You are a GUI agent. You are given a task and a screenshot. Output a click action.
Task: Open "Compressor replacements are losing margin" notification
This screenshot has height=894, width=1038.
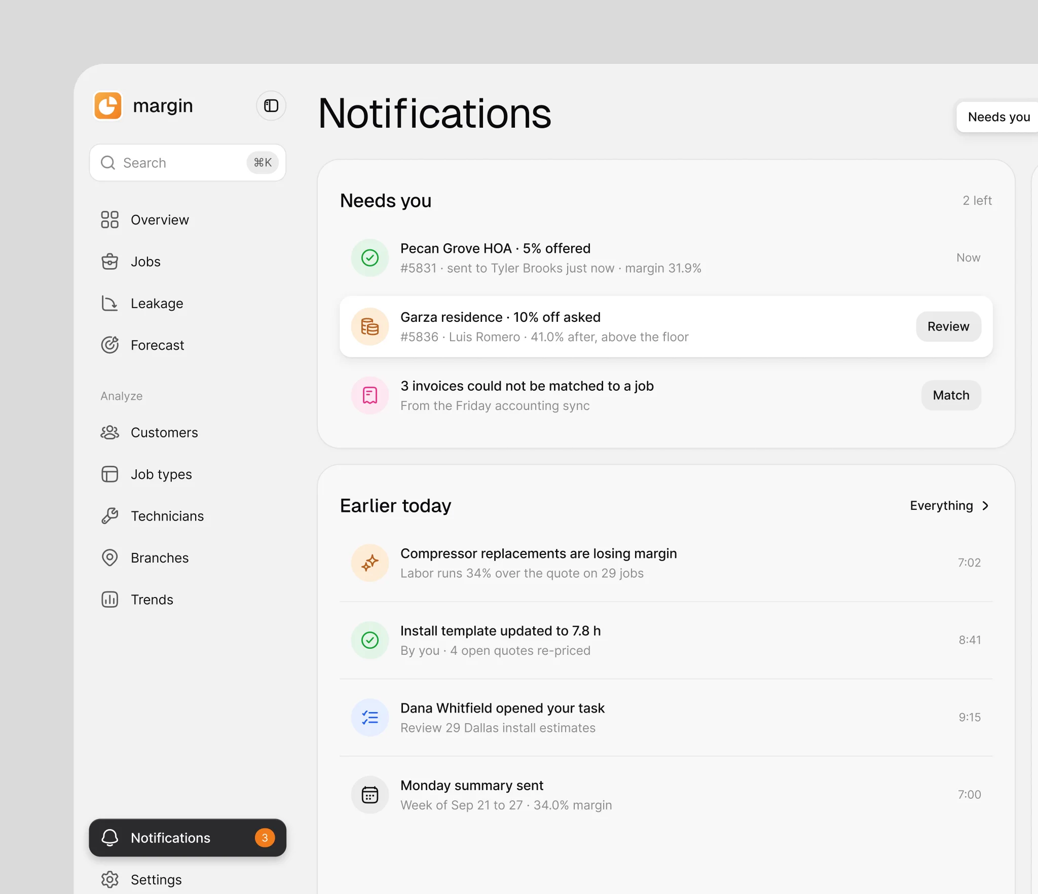click(x=666, y=563)
